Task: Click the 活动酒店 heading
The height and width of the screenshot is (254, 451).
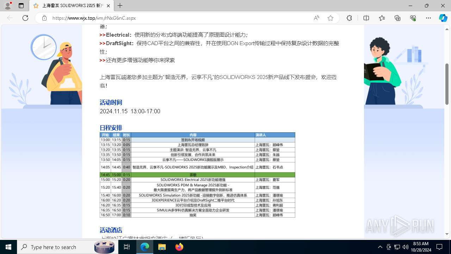Action: click(111, 230)
